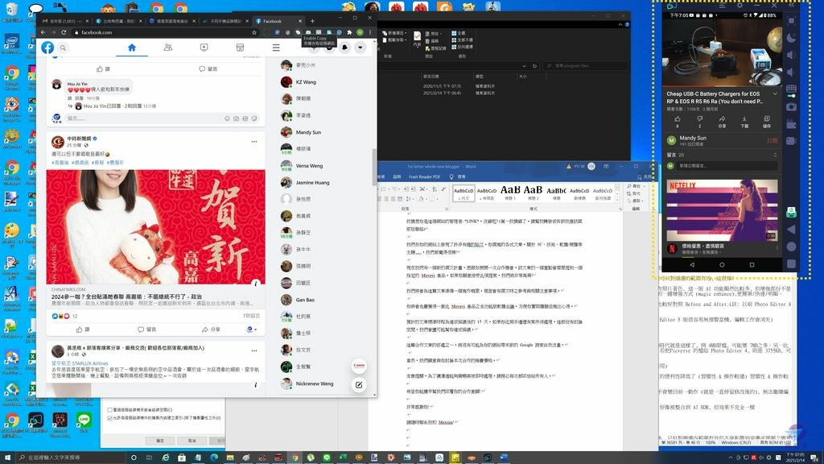Screen dimensions: 824x464
Task: Click the Facebook logo
Action: (x=47, y=48)
